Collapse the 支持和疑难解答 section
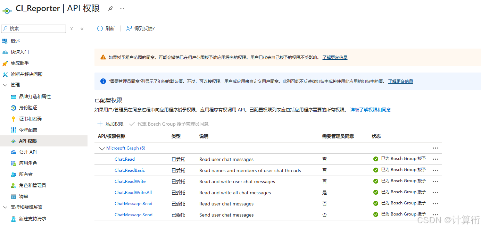This screenshot has height=228, width=481. [x=5, y=207]
